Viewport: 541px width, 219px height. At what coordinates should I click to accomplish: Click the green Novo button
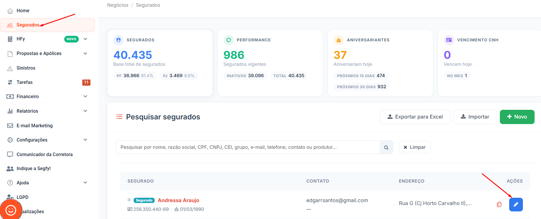517,117
